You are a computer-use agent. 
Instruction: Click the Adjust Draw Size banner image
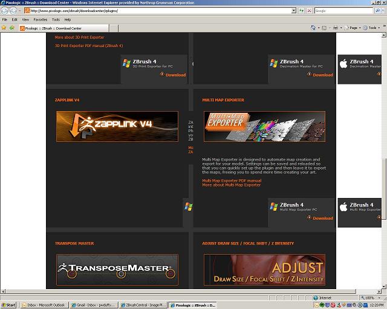265,270
